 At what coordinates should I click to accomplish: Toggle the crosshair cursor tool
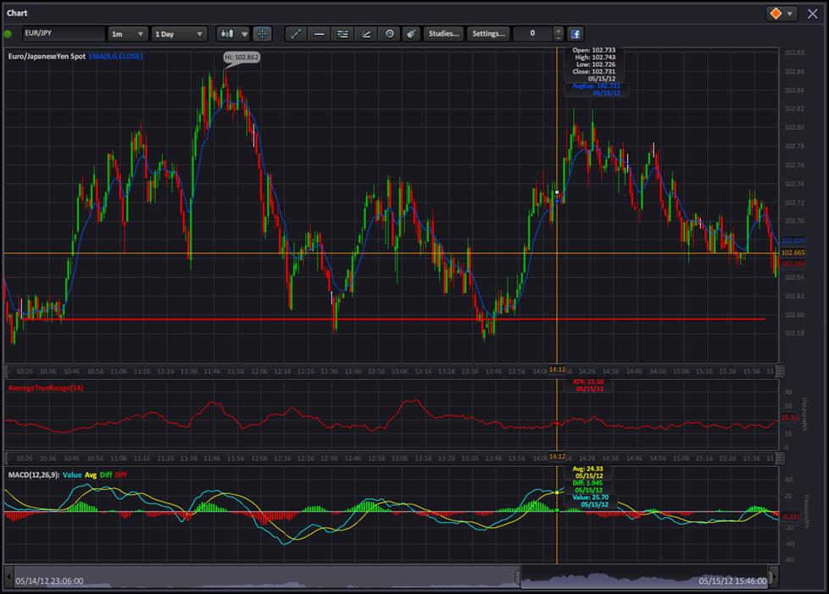(262, 34)
